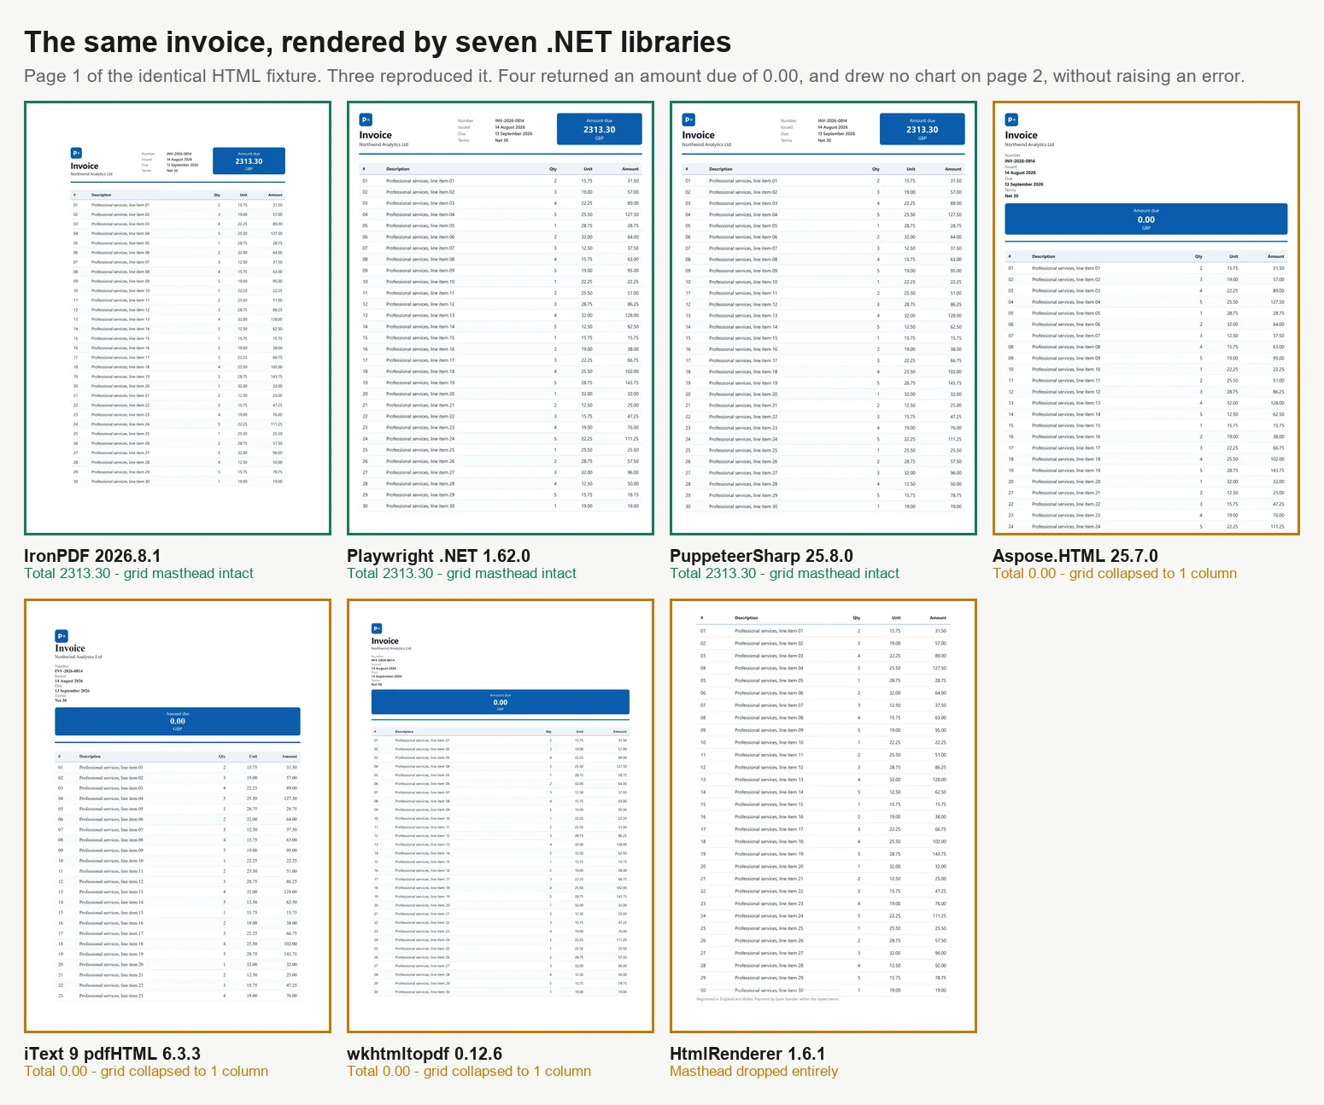The height and width of the screenshot is (1105, 1324).
Task: Click the 'Invoice' heading in the Aspose.HTML page
Action: coord(1021,135)
